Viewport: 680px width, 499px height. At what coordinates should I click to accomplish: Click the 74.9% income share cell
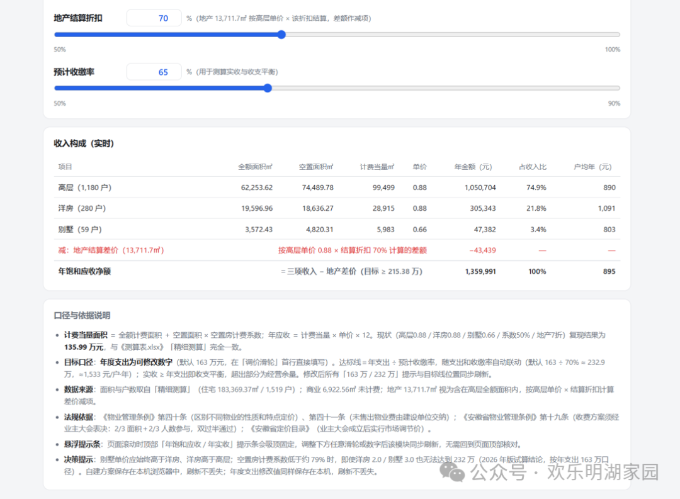536,188
